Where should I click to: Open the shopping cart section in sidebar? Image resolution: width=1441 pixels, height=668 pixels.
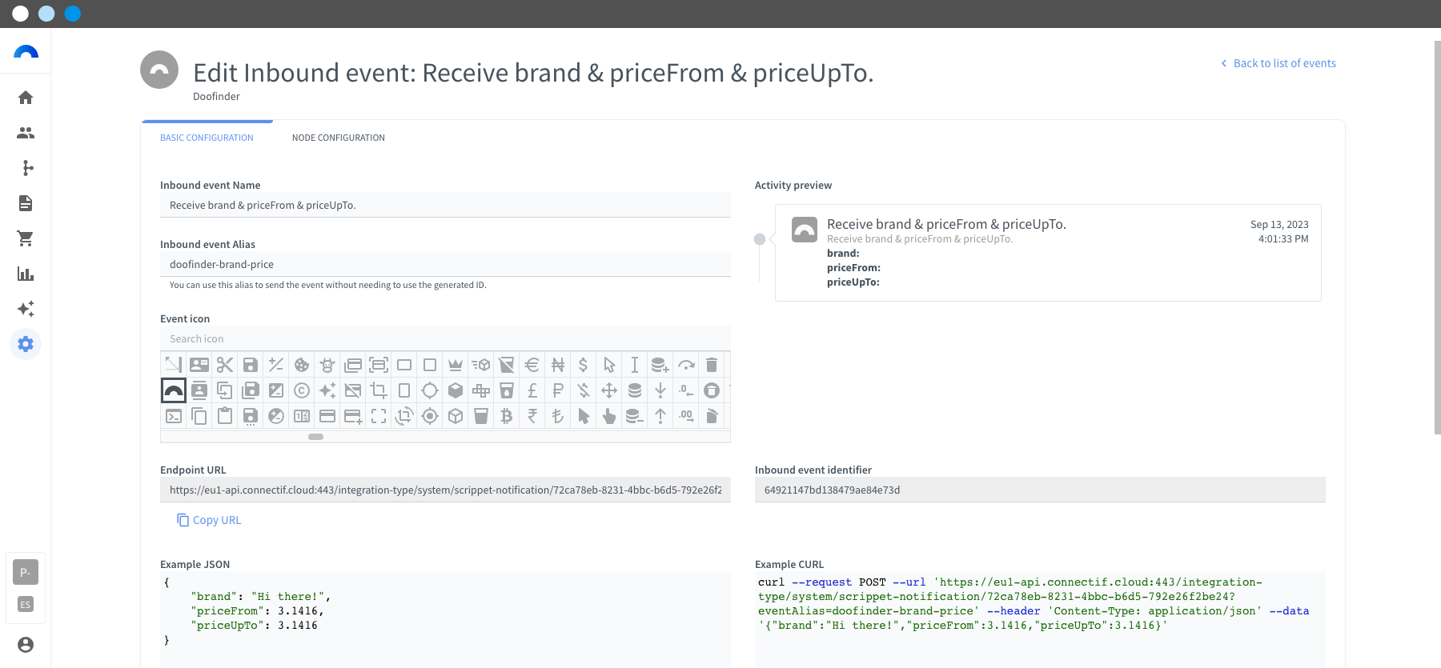[26, 238]
